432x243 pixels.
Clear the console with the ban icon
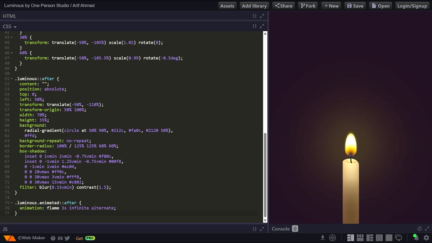[x=420, y=228]
